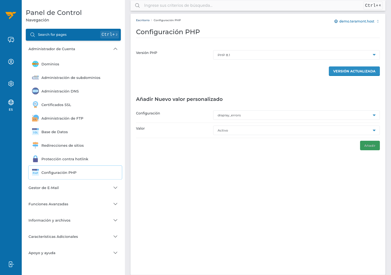Click the Versión PHP label

(147, 53)
